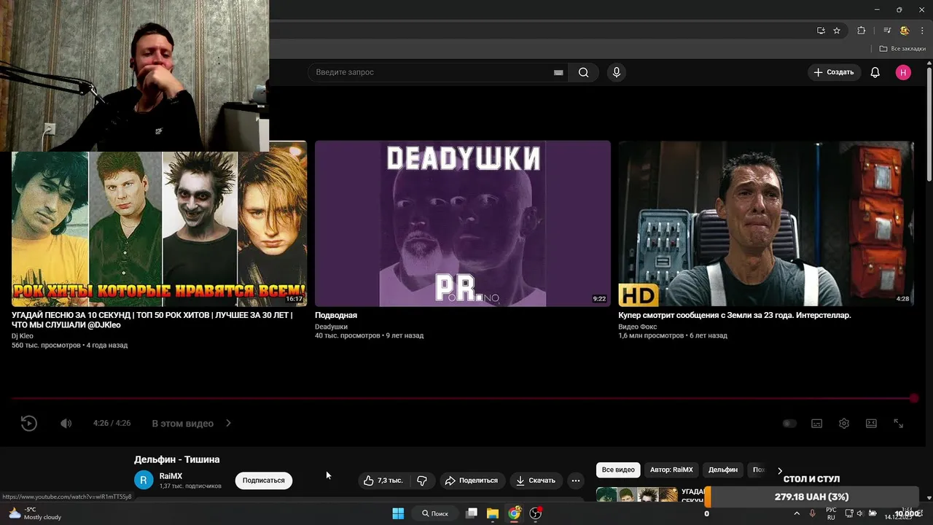
Task: Open the RaiMX channel avatar
Action: 144,480
